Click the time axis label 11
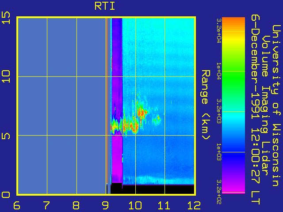Screen dimensions: 283x212 [164, 205]
